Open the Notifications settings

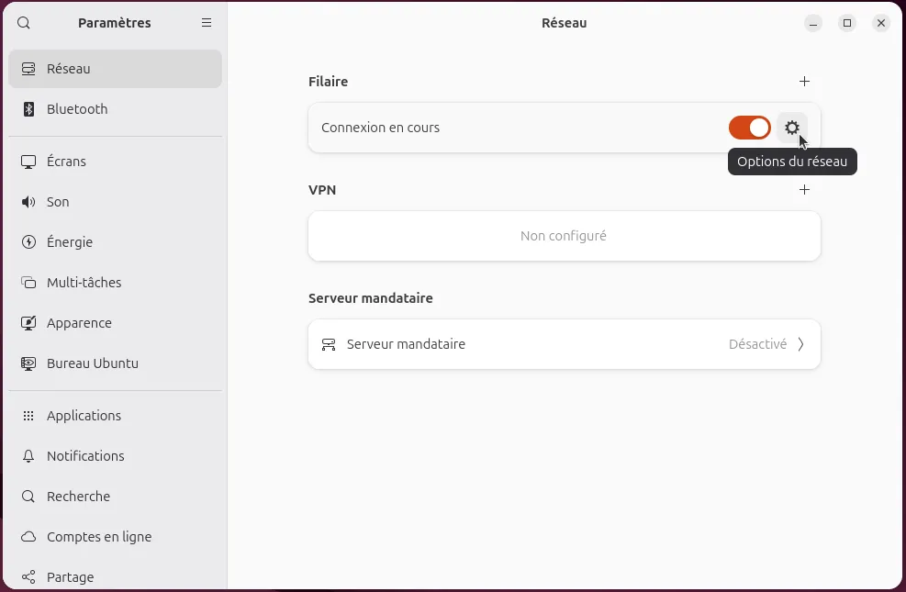85,456
